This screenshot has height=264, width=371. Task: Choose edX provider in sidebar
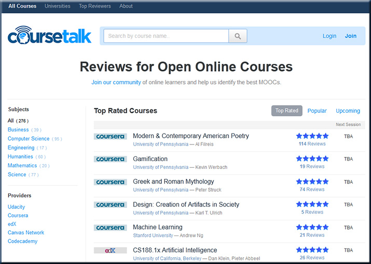12,224
